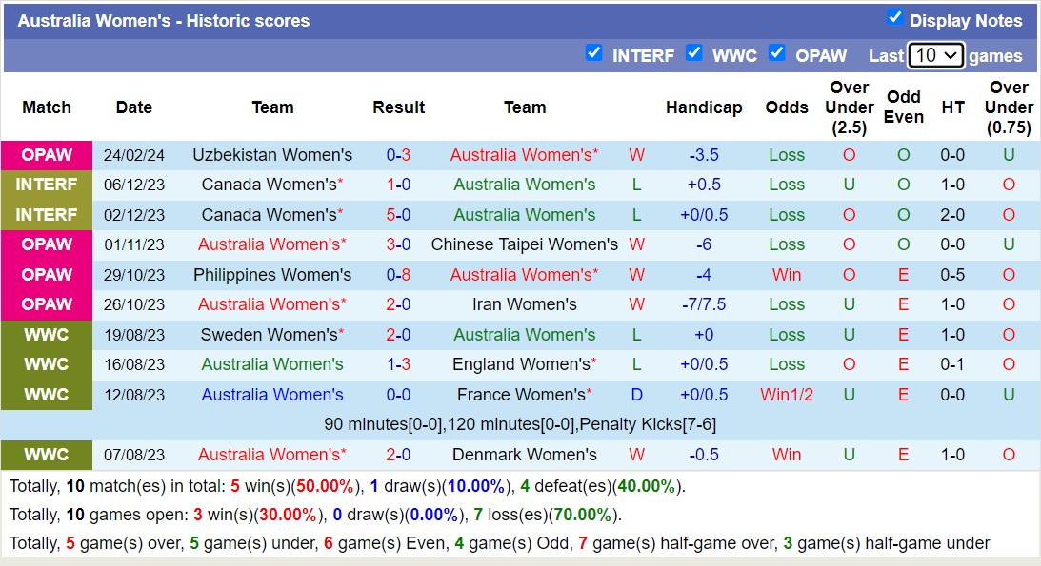
Task: Toggle the Display Notes checkbox
Action: tap(894, 17)
